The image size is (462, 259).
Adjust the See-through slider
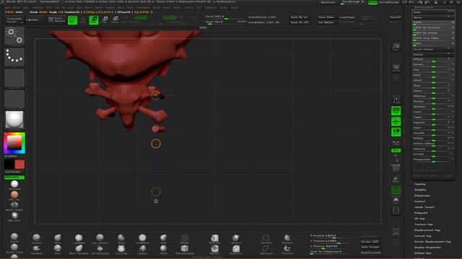click(x=352, y=2)
